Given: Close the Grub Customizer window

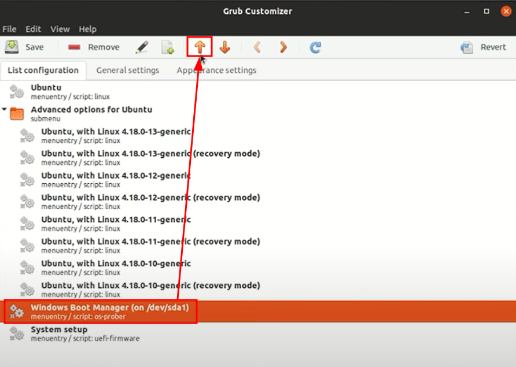Looking at the screenshot, I should [506, 12].
